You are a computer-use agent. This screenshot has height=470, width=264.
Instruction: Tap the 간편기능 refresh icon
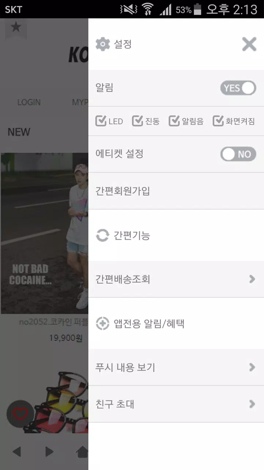[x=103, y=235]
